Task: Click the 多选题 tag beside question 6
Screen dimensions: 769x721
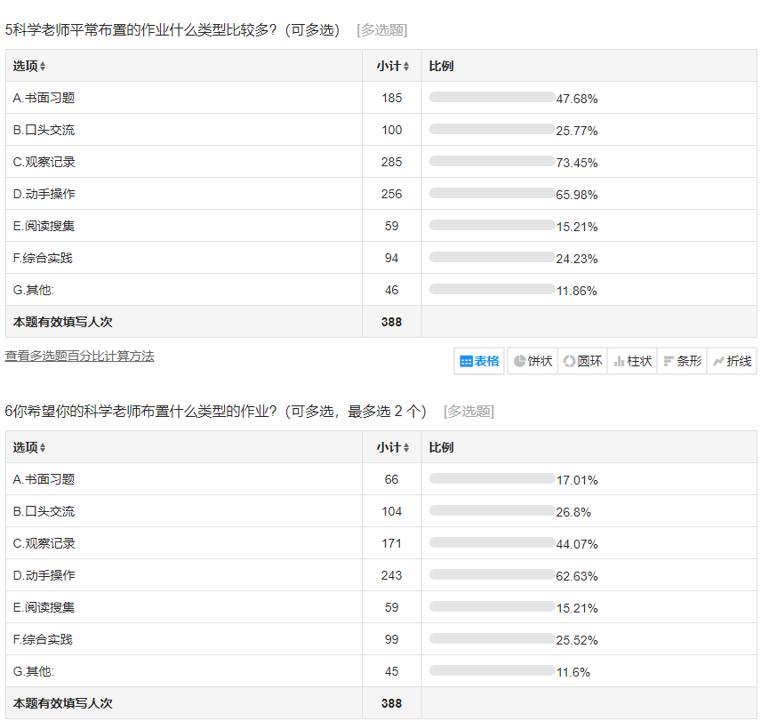Action: click(x=469, y=411)
